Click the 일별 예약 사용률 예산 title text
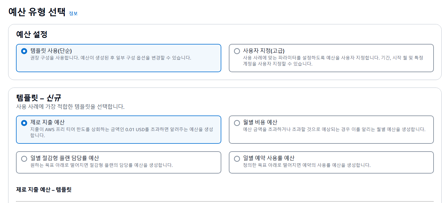This screenshot has width=445, height=203. [269, 158]
